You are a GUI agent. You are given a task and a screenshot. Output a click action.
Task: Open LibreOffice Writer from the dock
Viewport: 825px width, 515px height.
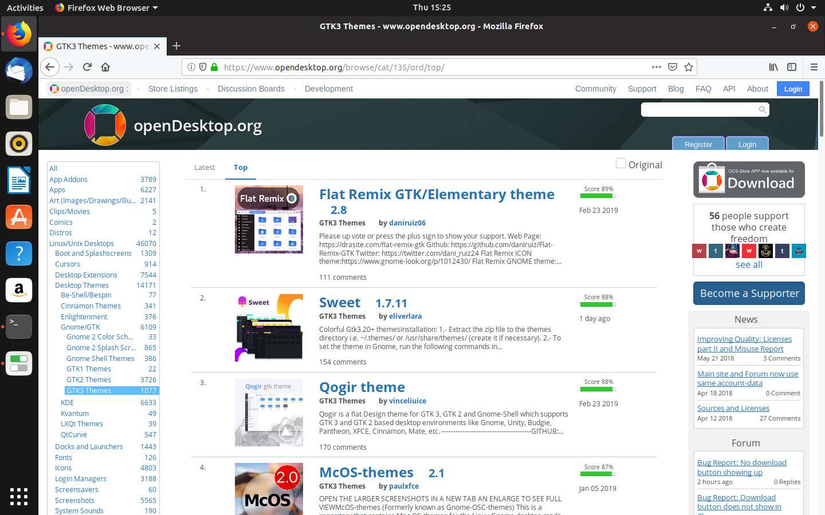[19, 180]
